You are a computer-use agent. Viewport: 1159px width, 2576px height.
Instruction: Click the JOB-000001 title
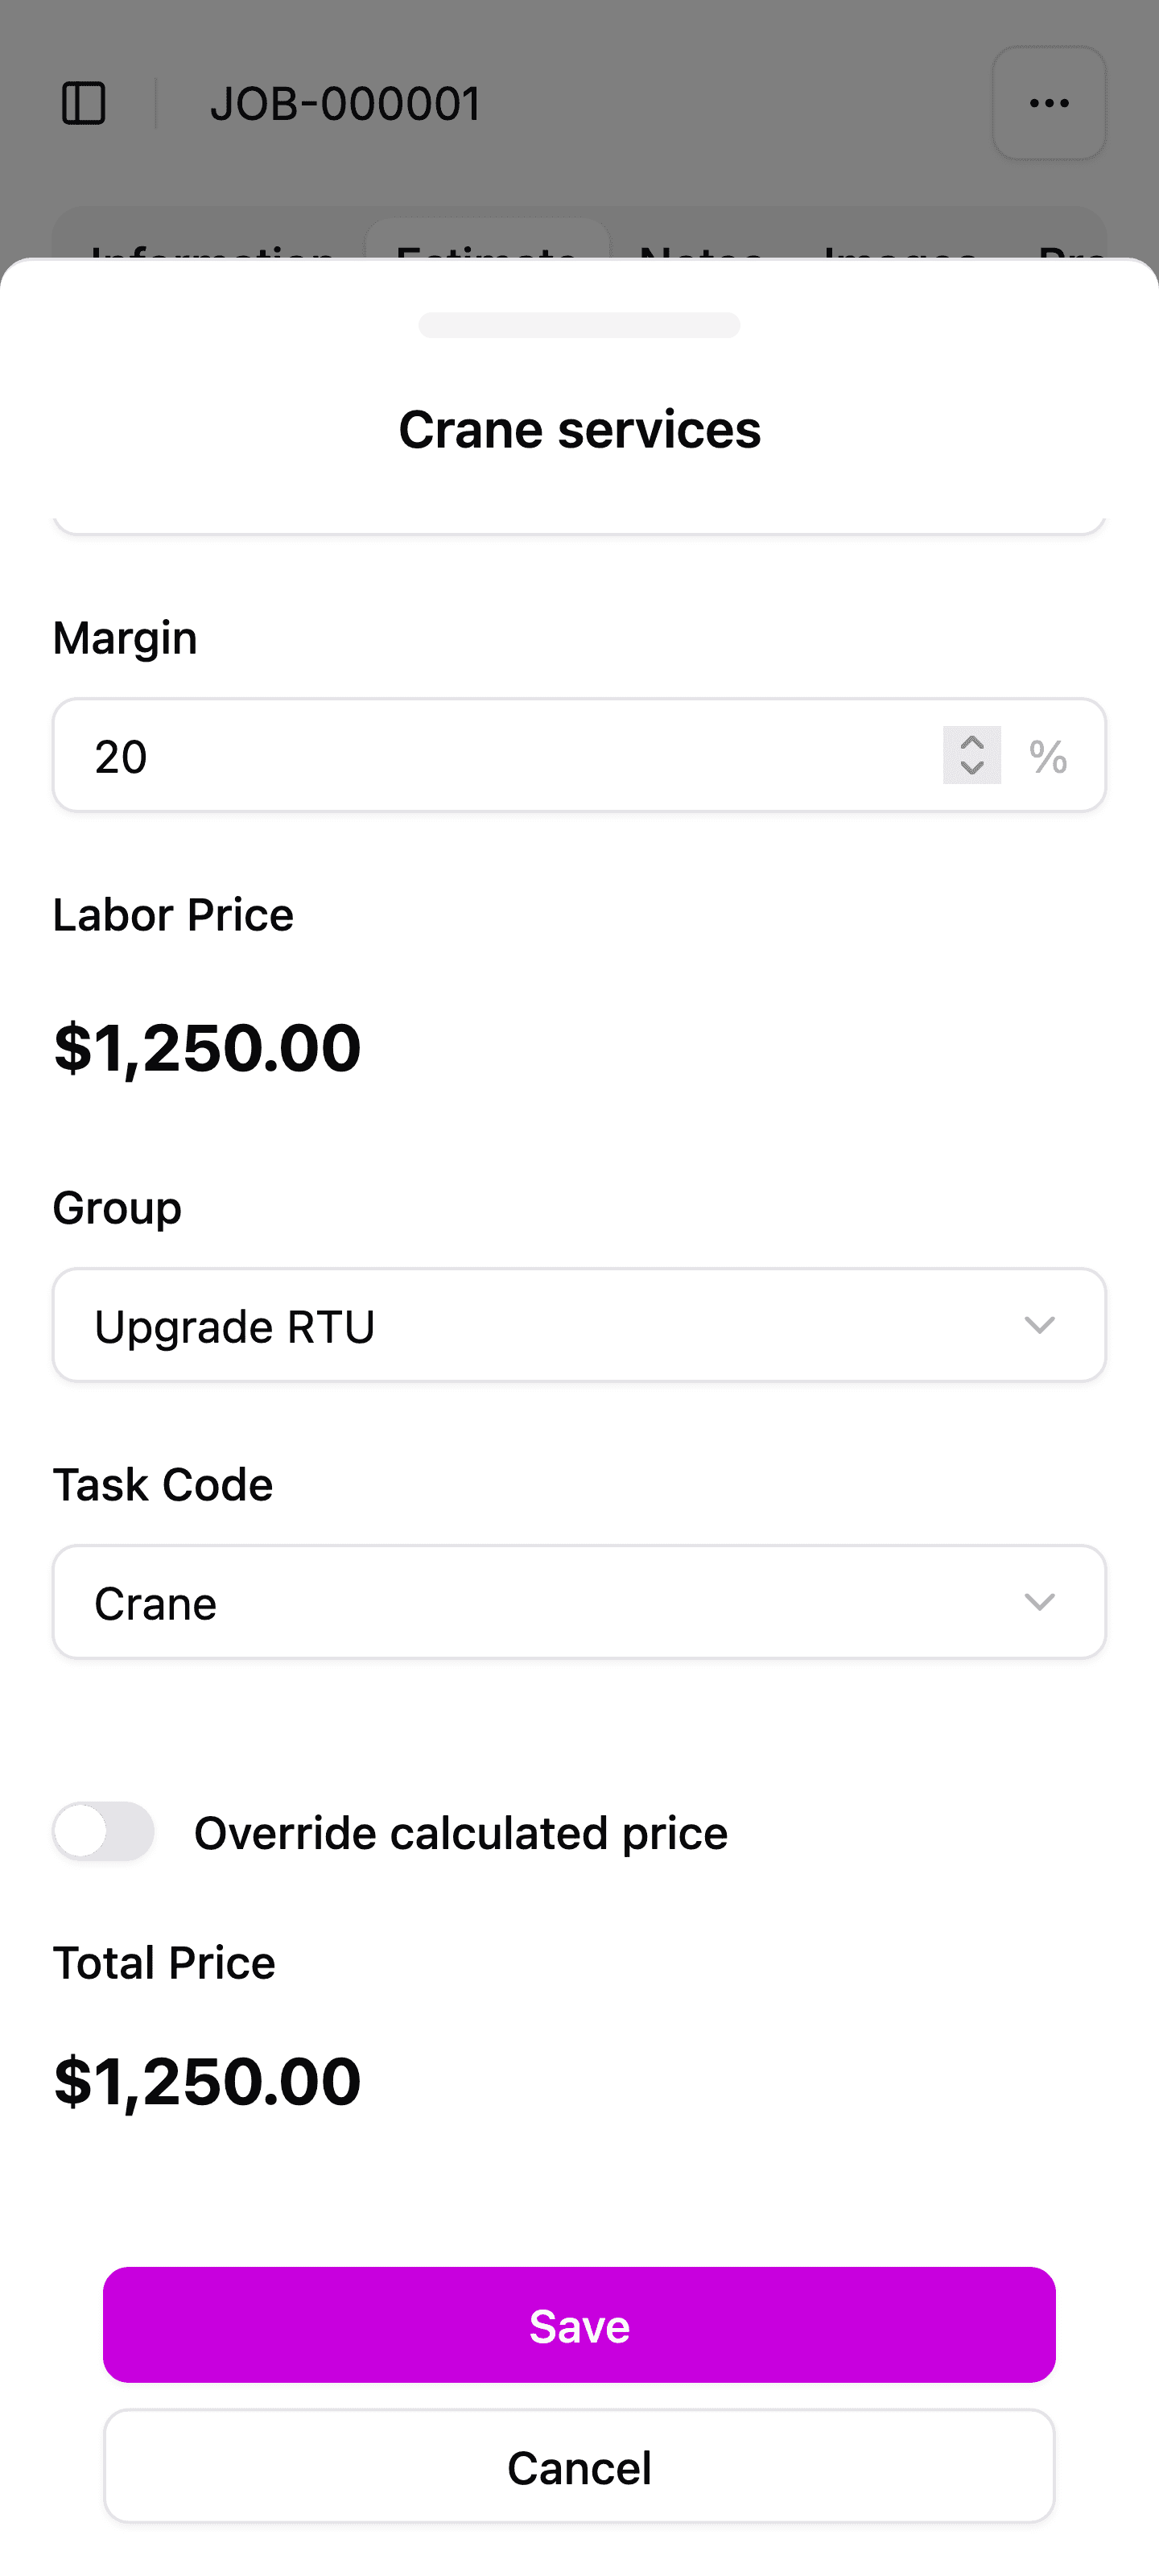[x=345, y=104]
